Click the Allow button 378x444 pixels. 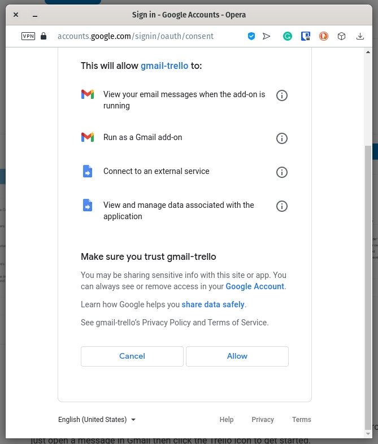tap(237, 356)
